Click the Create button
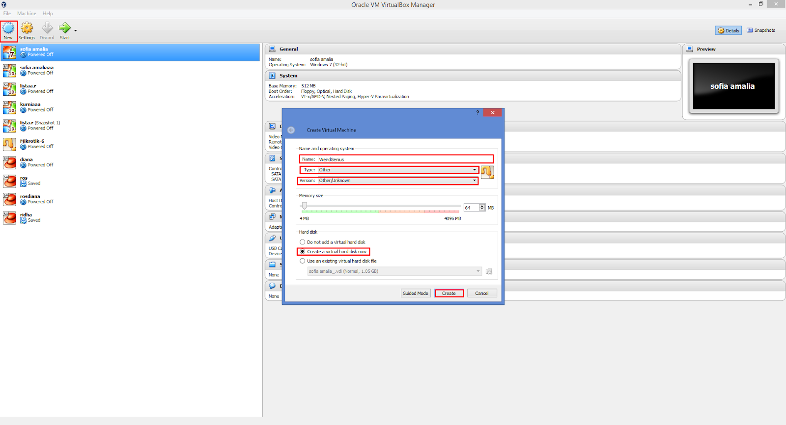786x425 pixels. point(449,293)
